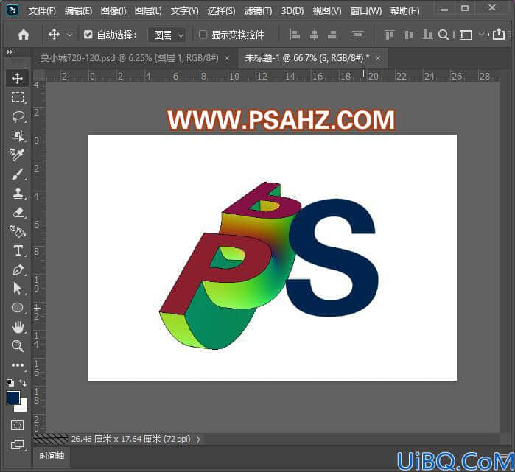Select the Horizontal Type tool
The width and height of the screenshot is (515, 472).
[x=17, y=251]
